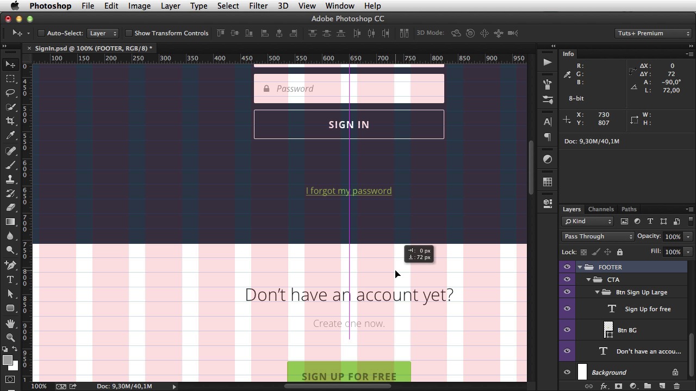Open the Filter menu
Viewport: 696px width, 391px height.
point(258,6)
